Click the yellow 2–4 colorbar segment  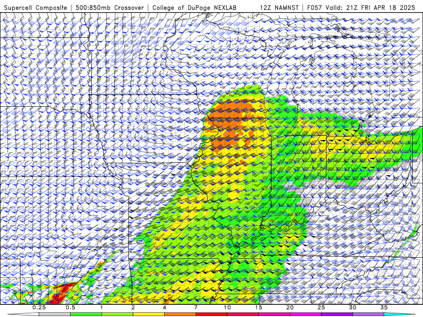coord(149,314)
